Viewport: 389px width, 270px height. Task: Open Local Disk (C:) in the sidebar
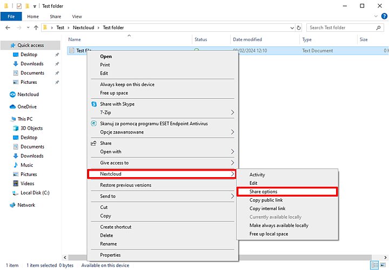coord(31,193)
